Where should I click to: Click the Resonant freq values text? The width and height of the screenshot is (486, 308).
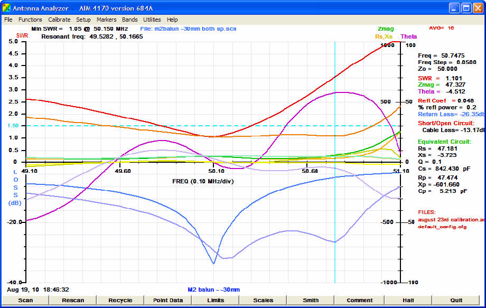point(92,36)
